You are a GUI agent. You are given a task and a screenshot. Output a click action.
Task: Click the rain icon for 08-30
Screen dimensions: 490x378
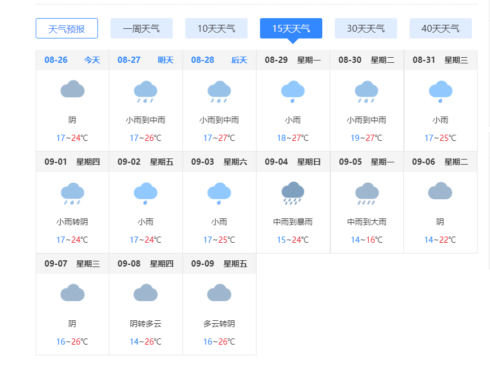tap(367, 92)
